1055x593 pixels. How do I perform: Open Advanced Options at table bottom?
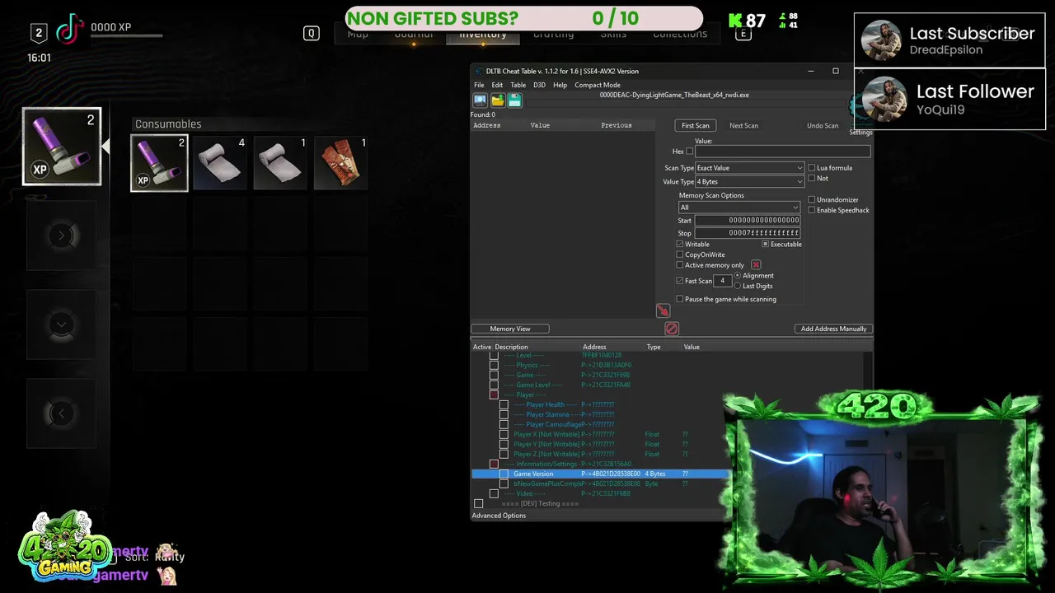pos(499,516)
